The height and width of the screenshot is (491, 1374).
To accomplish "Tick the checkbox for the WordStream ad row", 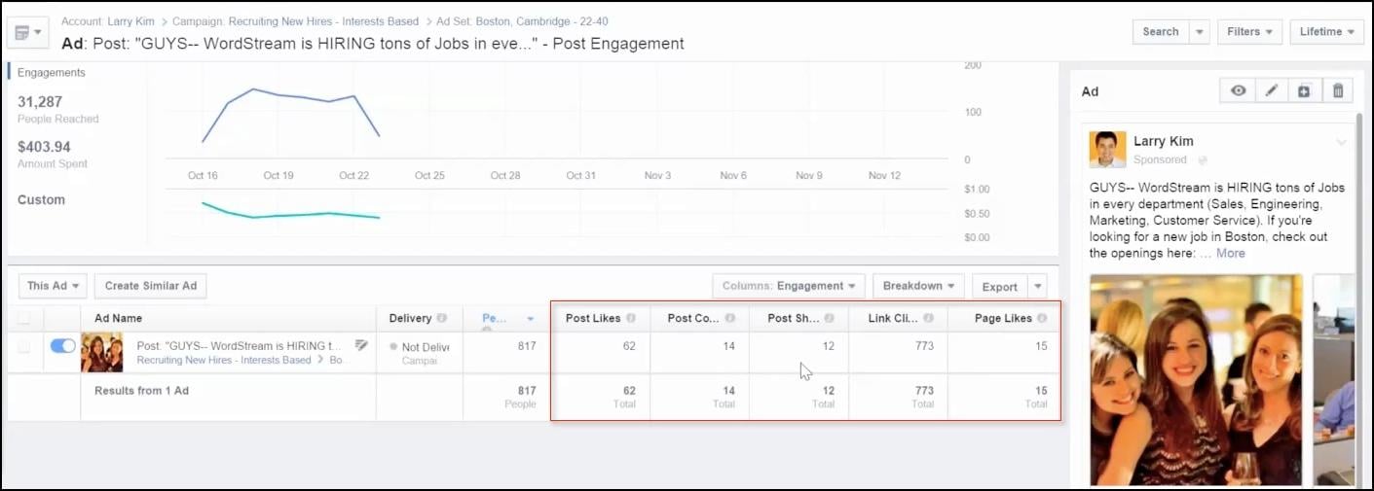I will [x=24, y=346].
